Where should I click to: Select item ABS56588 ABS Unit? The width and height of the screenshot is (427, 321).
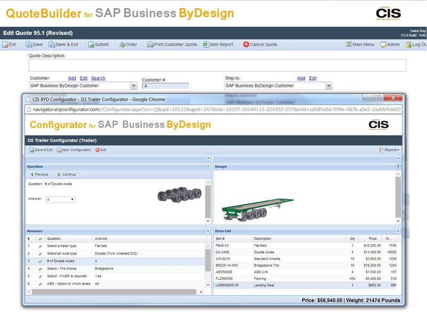[x=306, y=272]
